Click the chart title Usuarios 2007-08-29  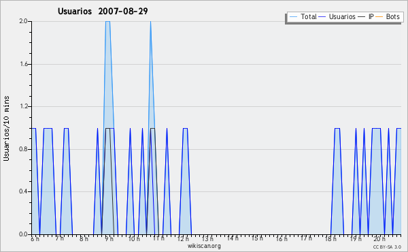tap(103, 11)
